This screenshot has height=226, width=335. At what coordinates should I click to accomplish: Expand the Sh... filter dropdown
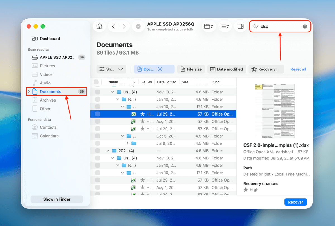tap(111, 69)
